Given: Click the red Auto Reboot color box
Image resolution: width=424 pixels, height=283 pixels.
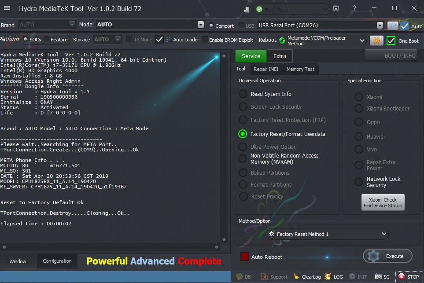Looking at the screenshot, I should (x=245, y=257).
